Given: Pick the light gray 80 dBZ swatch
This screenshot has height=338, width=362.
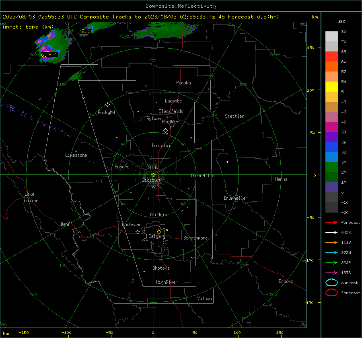Looking at the screenshot, I should click(331, 36).
